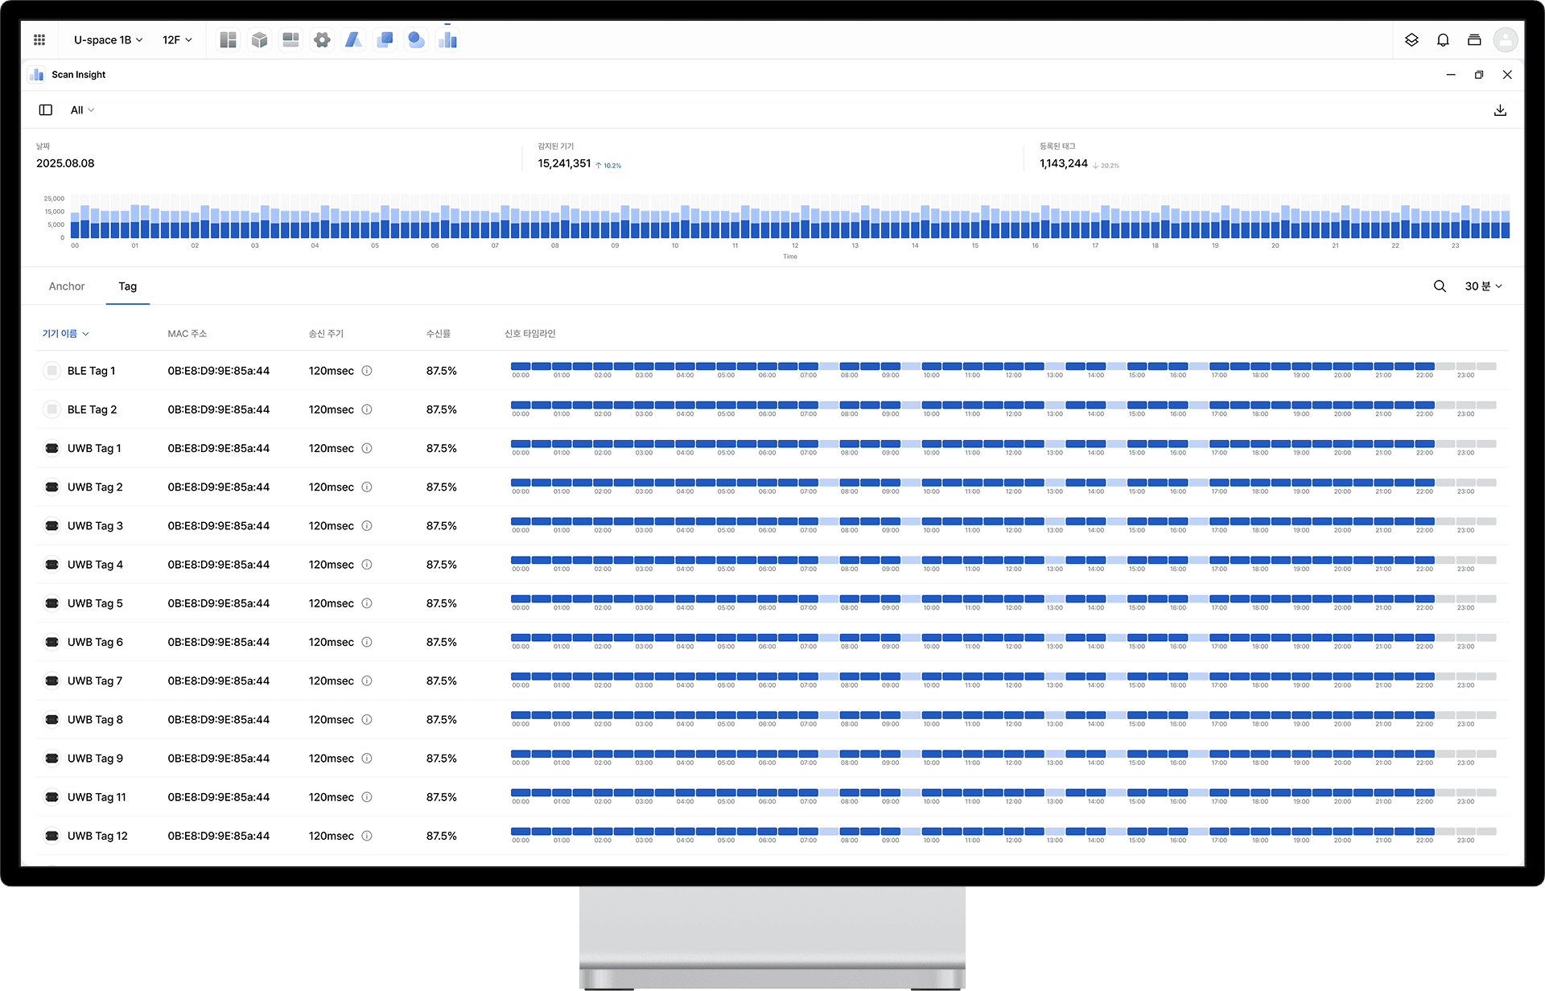Viewport: 1545px width, 991px height.
Task: Show info for BLE Tag 1 interval
Action: (367, 371)
